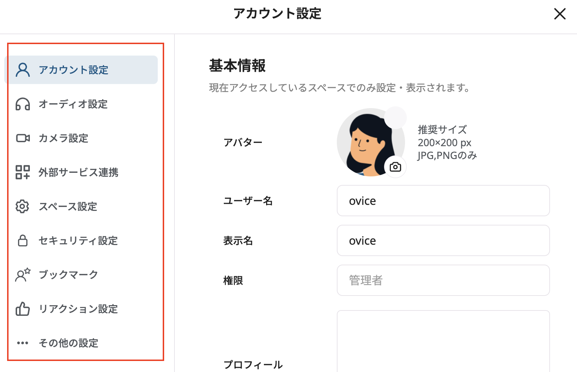Click the headphones icon for audio settings
Viewport: 577px width, 372px height.
pos(22,105)
